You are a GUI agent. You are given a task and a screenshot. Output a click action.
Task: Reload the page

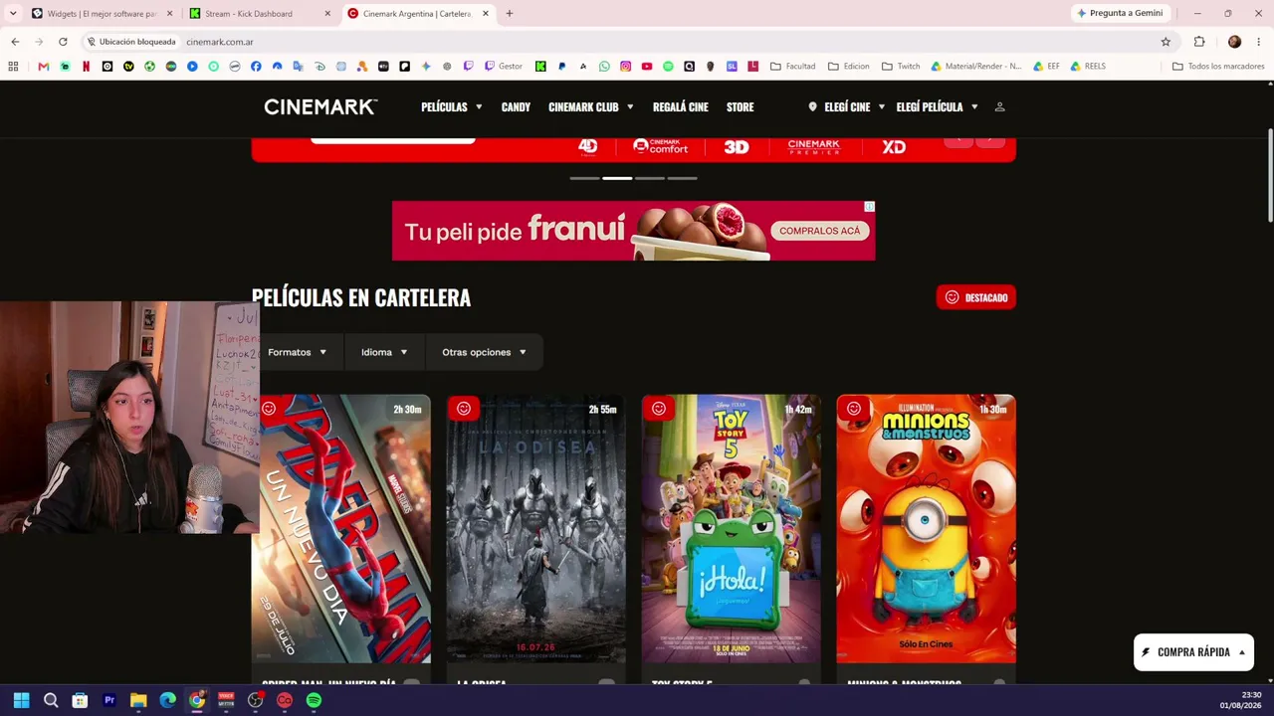[63, 42]
